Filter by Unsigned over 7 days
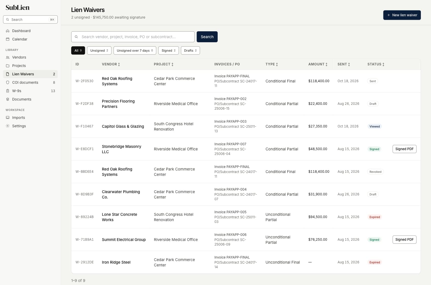Image resolution: width=431 pixels, height=285 pixels. click(x=135, y=50)
